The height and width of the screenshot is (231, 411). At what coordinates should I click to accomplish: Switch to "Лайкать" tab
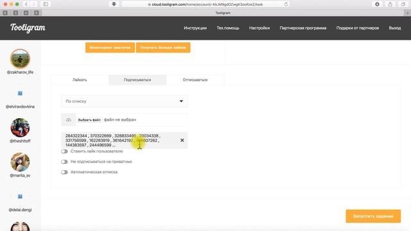tap(80, 80)
